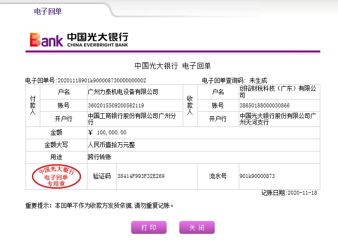Click the 金额大写 label cell
Viewport: 338px width, 251px height.
point(56,145)
